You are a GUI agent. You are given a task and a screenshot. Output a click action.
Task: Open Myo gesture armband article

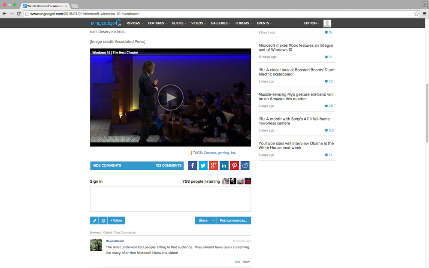[x=296, y=96]
